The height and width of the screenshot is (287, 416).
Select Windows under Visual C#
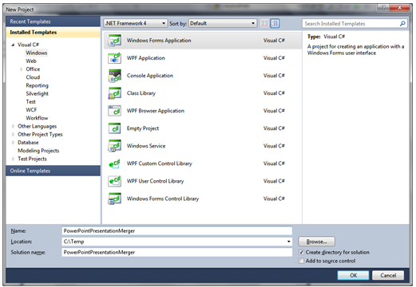[x=37, y=53]
